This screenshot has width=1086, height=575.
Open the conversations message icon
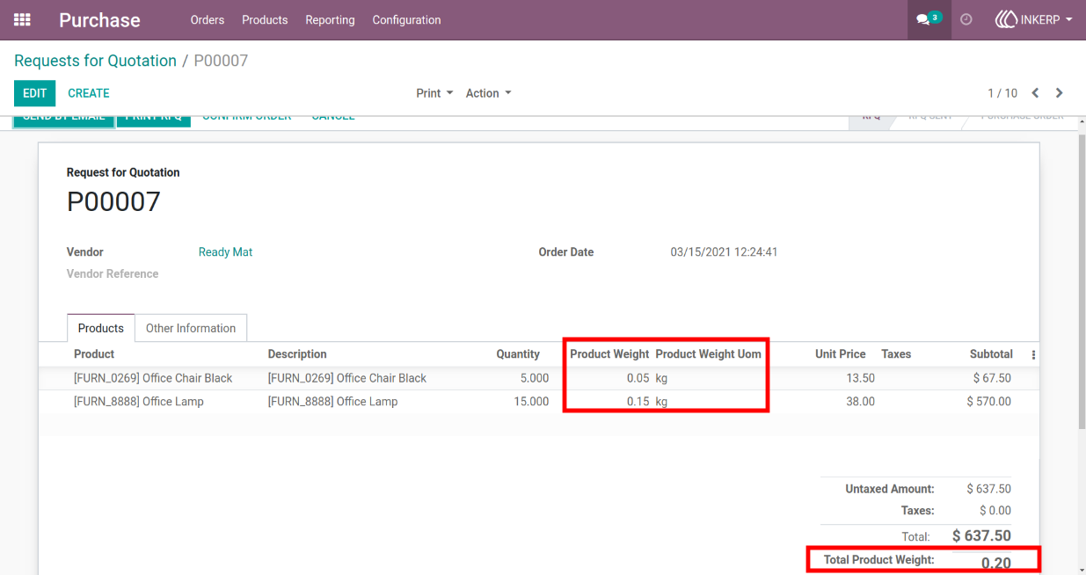point(929,19)
